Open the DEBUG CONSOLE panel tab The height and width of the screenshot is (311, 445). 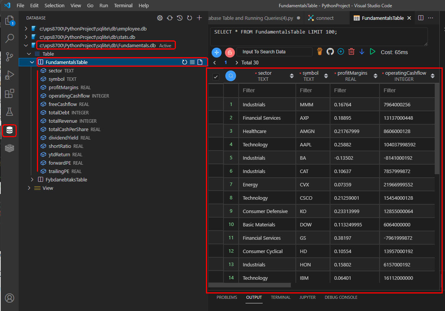coord(341,297)
